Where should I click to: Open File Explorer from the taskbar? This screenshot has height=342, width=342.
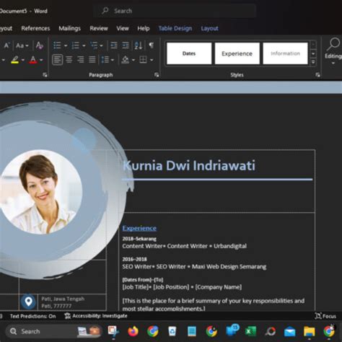pos(310,331)
